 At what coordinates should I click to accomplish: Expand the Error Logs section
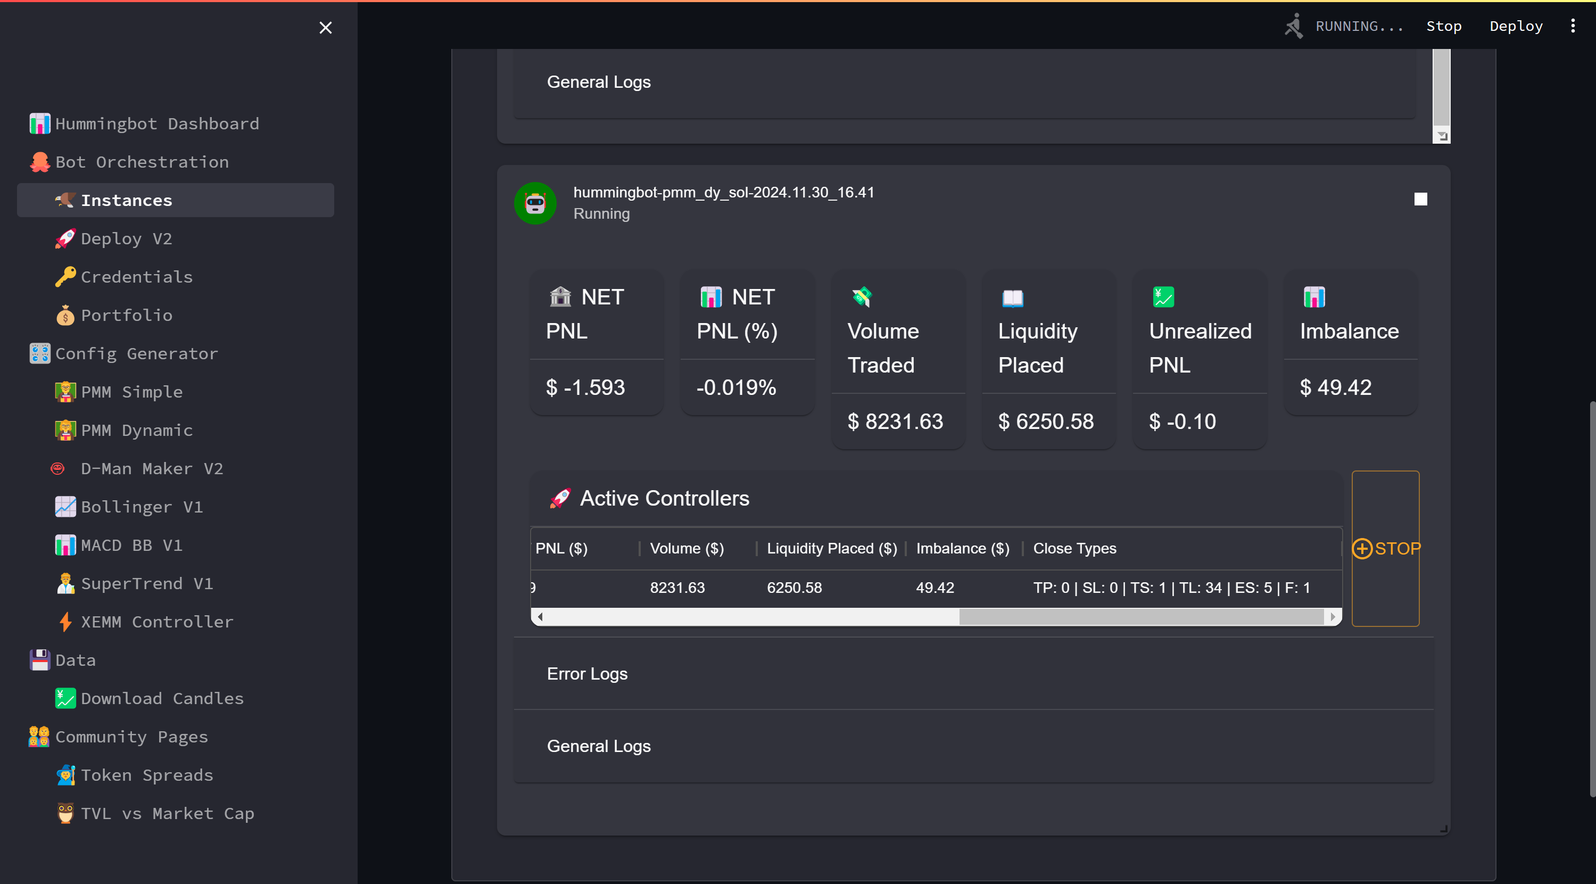(973, 674)
